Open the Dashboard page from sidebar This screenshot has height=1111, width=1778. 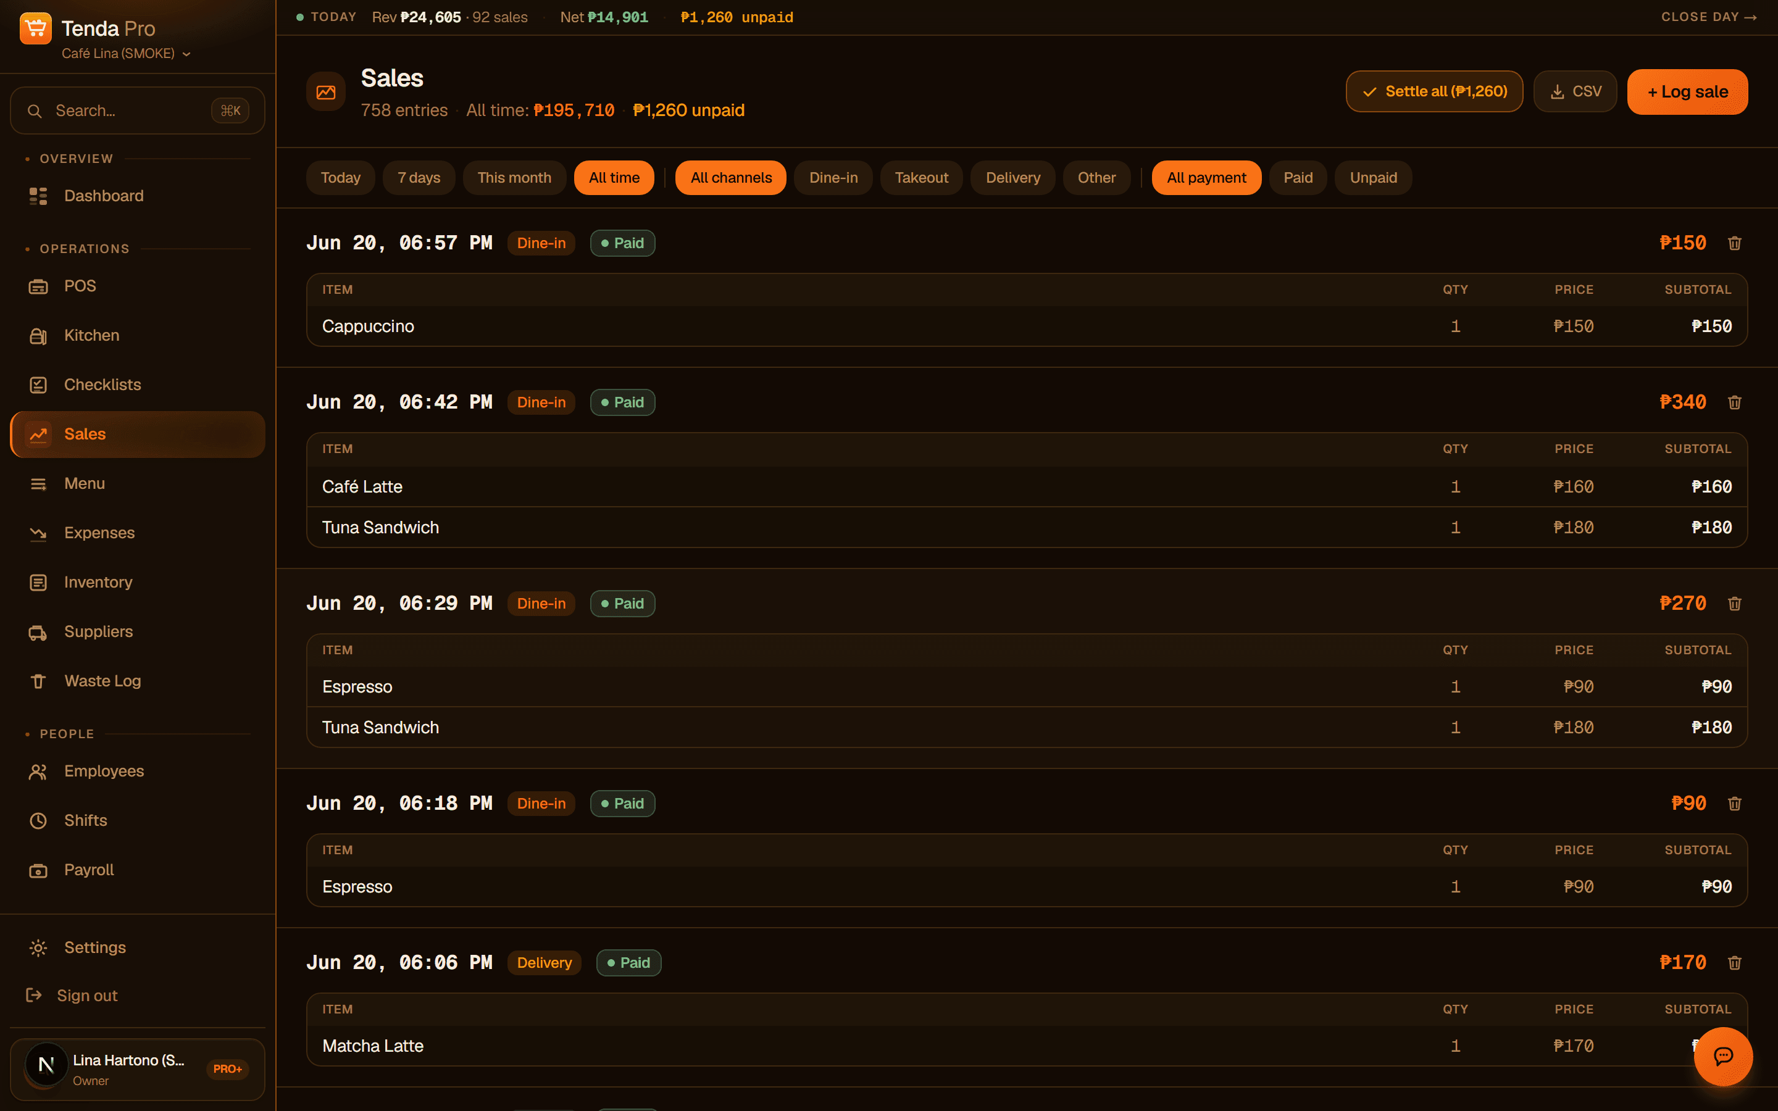(138, 196)
